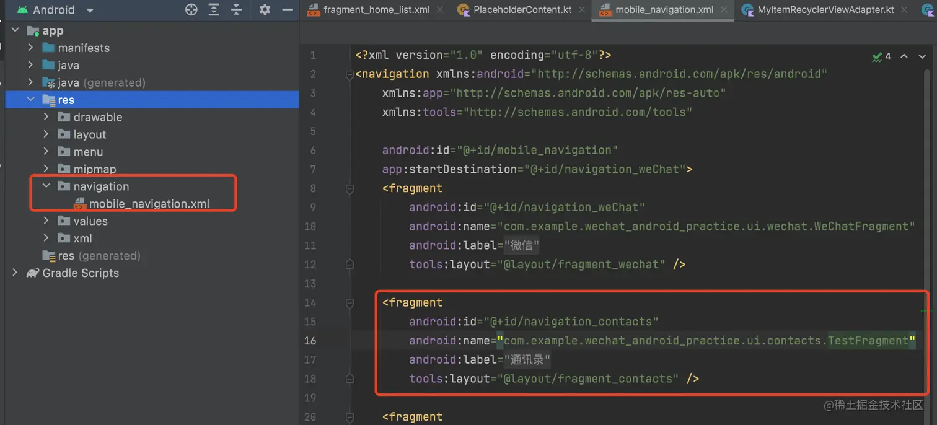937x425 pixels.
Task: Expand the values folder chevron
Action: pos(46,221)
